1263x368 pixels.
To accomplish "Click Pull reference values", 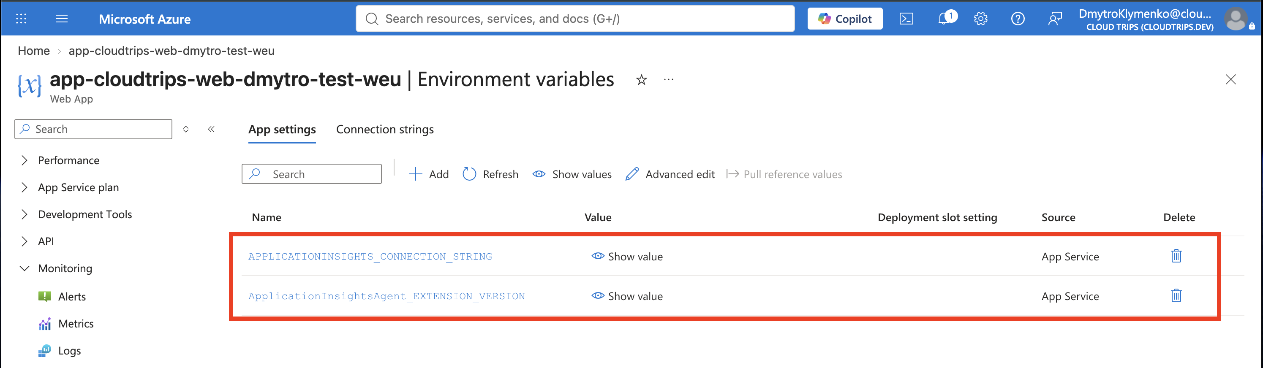I will coord(784,174).
